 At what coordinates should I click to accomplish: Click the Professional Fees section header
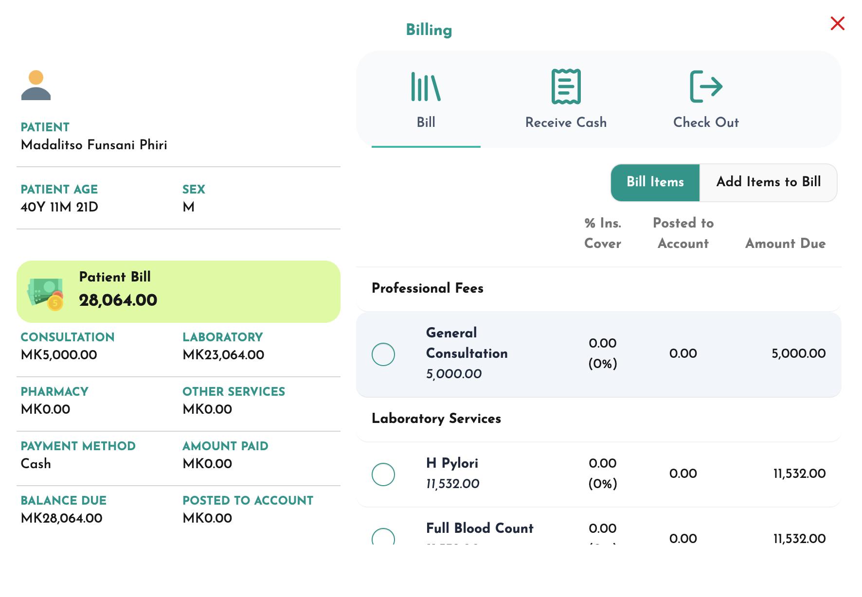click(x=428, y=288)
